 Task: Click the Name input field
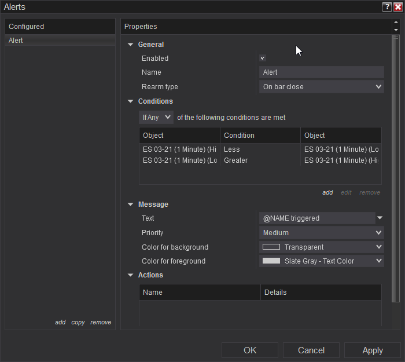click(321, 72)
